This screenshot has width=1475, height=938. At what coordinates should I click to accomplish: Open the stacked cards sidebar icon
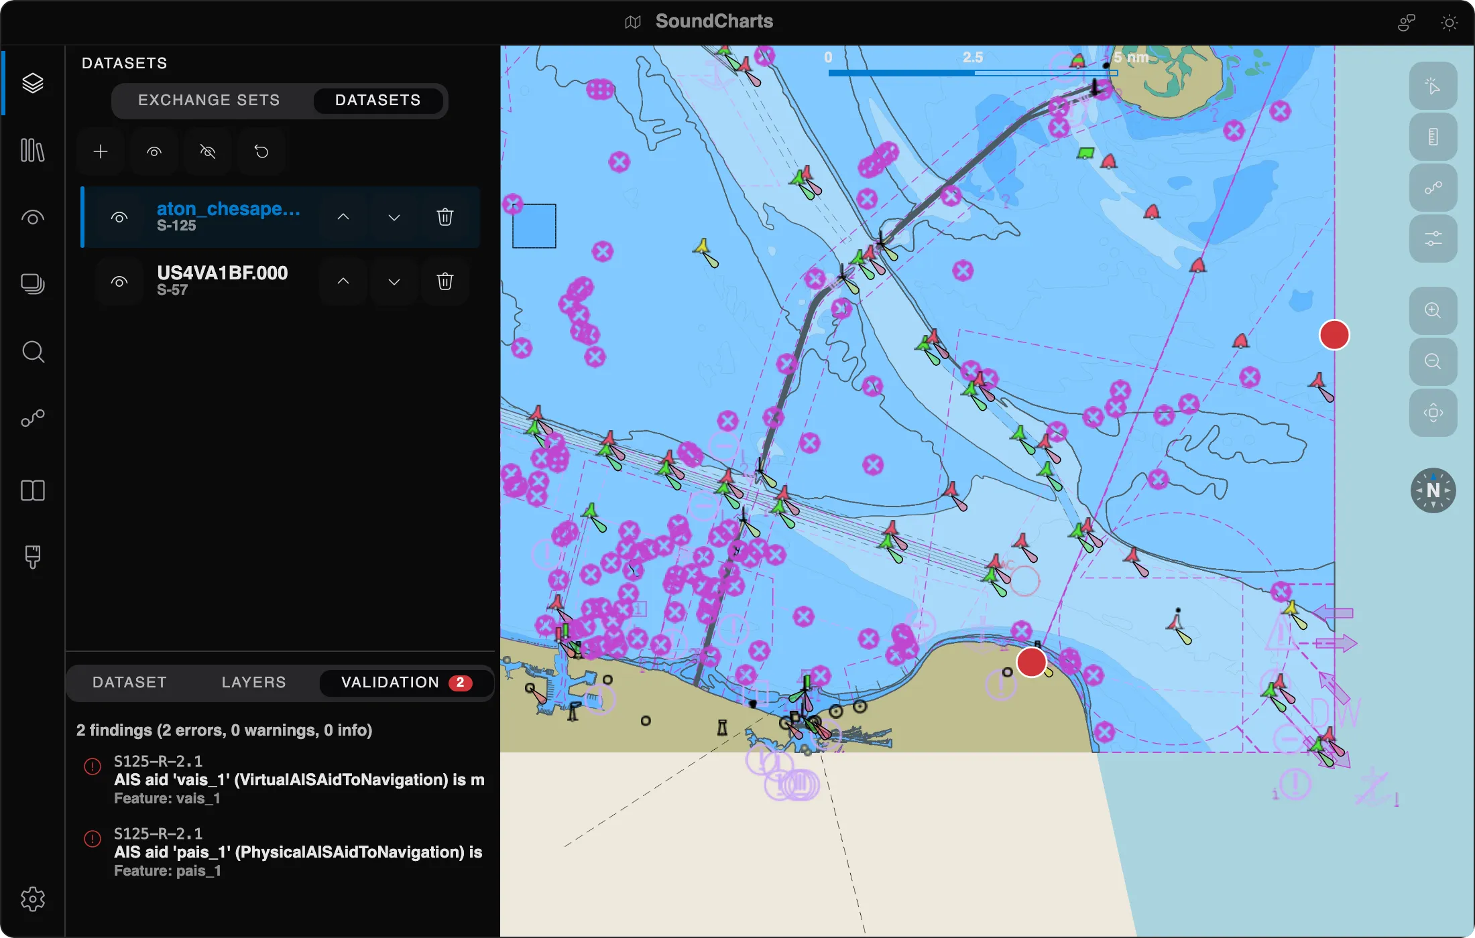pyautogui.click(x=32, y=284)
